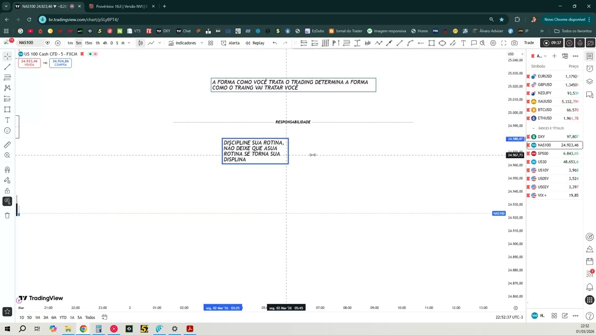This screenshot has width=596, height=335.
Task: Select the 4h timeframe
Action: 105,43
